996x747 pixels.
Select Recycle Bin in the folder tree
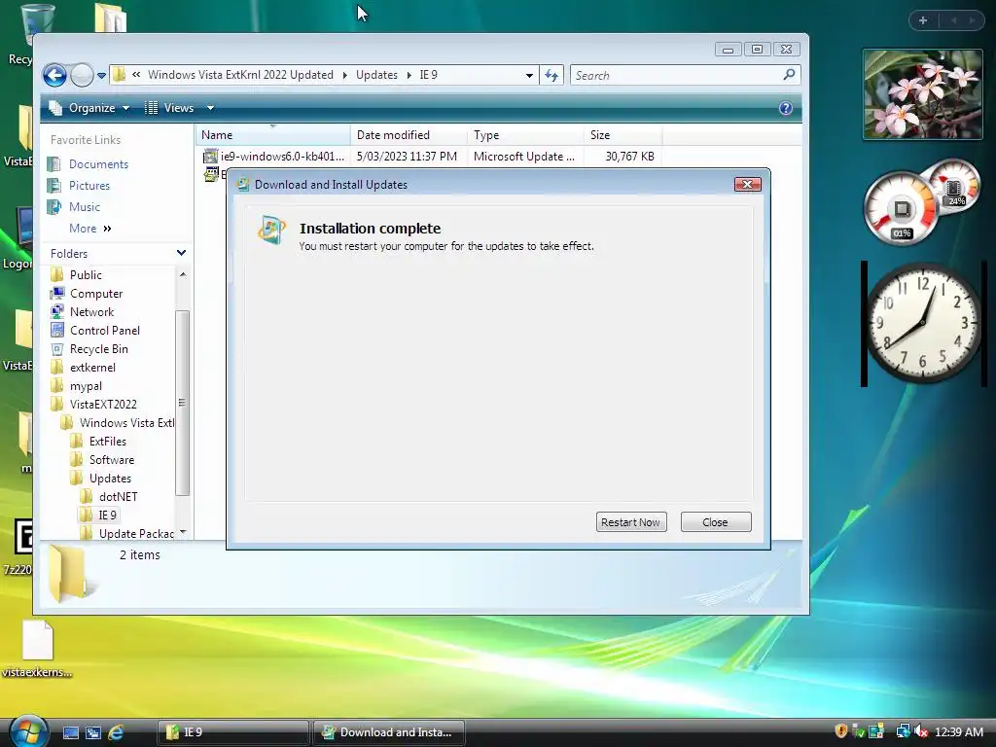click(99, 349)
